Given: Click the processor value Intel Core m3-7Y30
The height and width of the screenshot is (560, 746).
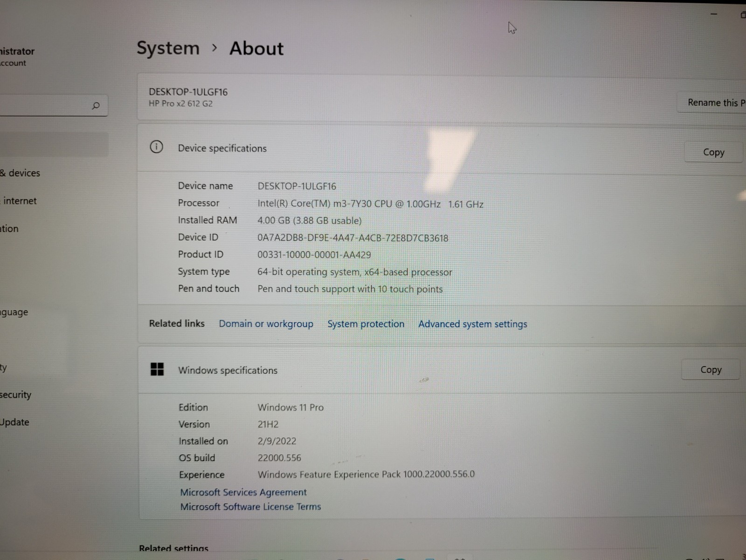Looking at the screenshot, I should click(370, 204).
